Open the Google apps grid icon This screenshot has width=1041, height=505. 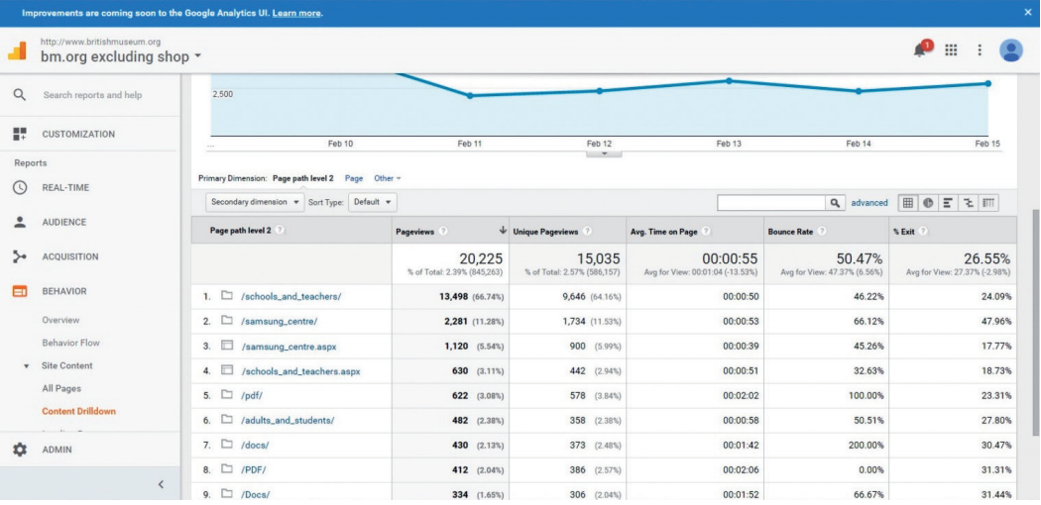tap(951, 50)
